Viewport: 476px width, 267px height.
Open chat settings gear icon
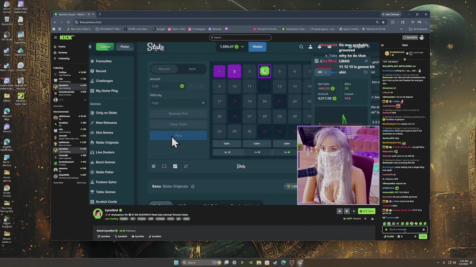coord(415,237)
